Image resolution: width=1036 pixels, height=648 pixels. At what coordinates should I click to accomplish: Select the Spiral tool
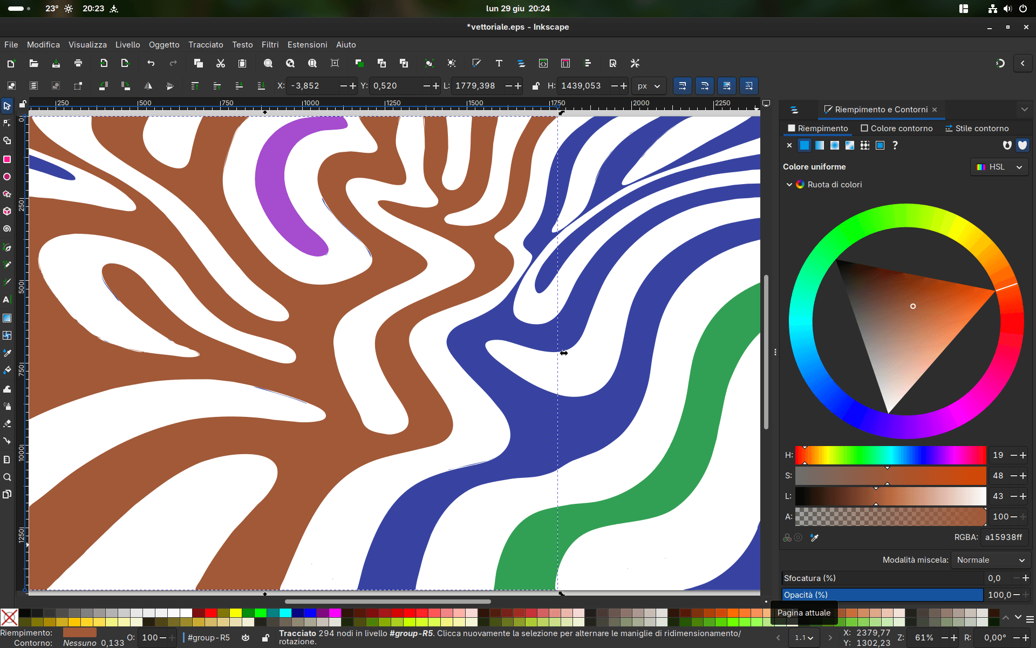click(x=7, y=229)
